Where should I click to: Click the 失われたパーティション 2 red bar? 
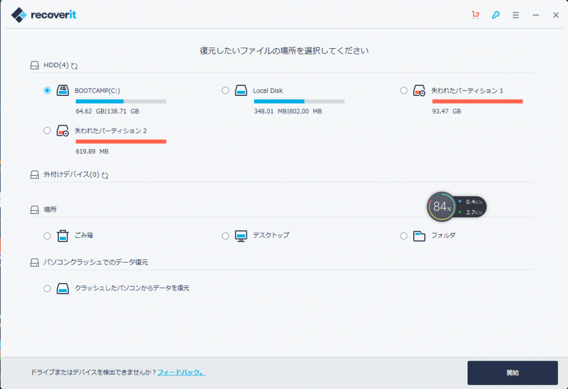point(121,142)
